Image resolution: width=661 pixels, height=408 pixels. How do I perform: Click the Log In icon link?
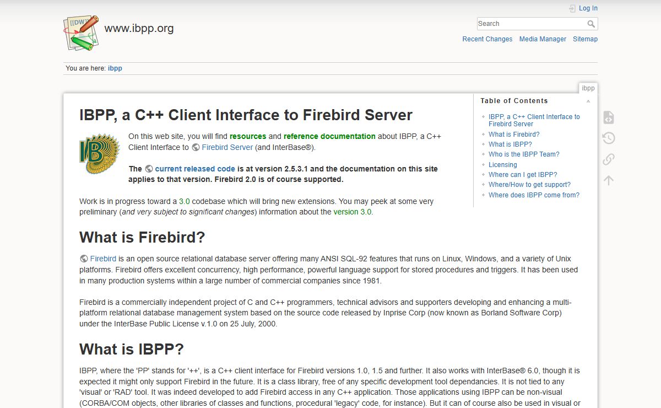coord(583,8)
